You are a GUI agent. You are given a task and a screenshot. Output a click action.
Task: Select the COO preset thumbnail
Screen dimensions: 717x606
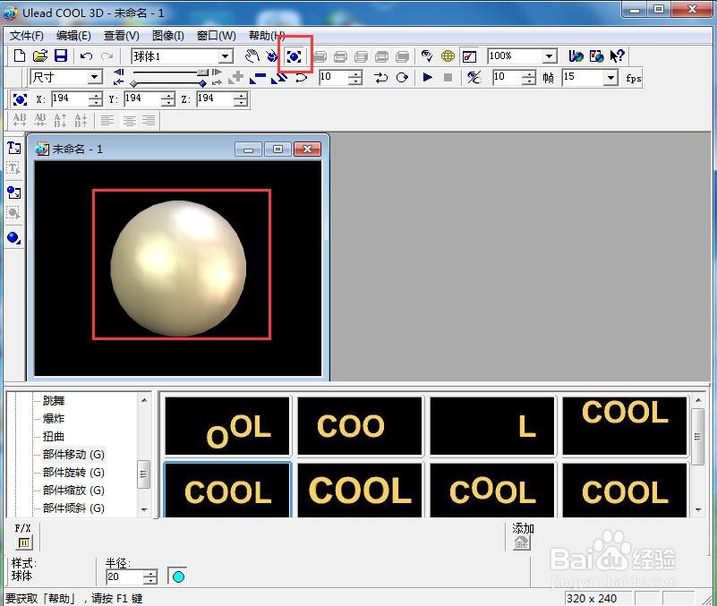pyautogui.click(x=360, y=426)
